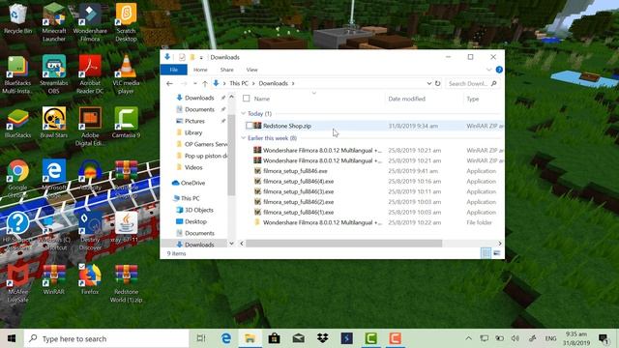Click the horizontal scrollbar thumb in file list
The image size is (619, 348).
coord(343,244)
